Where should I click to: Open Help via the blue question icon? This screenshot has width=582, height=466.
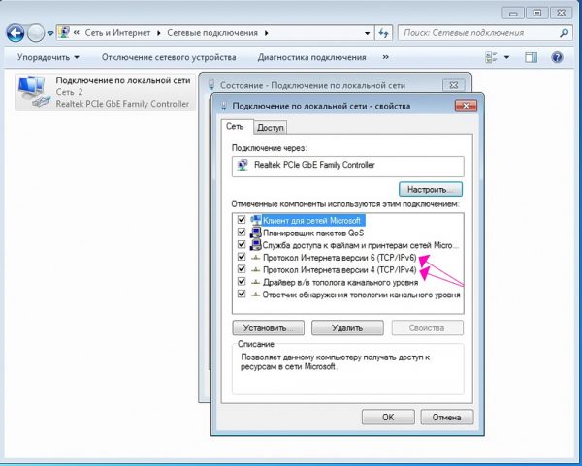pos(557,57)
